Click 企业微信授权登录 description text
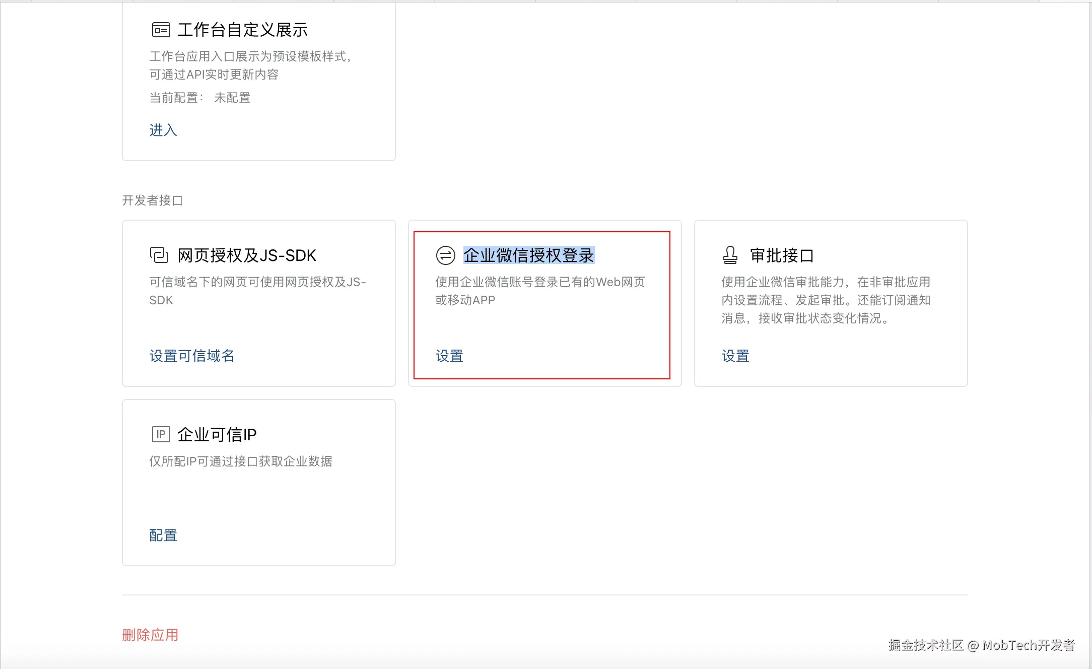This screenshot has width=1092, height=669. tap(540, 291)
